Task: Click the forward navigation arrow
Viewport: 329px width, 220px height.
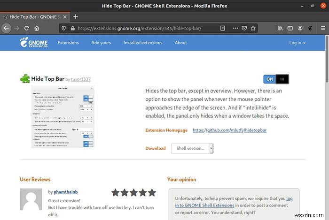Action: 16,28
